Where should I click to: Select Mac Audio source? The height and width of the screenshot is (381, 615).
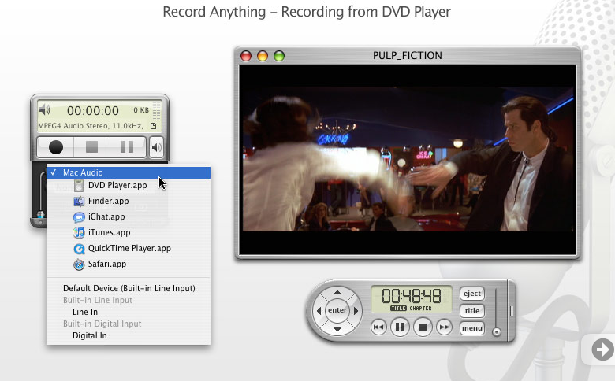(x=129, y=172)
